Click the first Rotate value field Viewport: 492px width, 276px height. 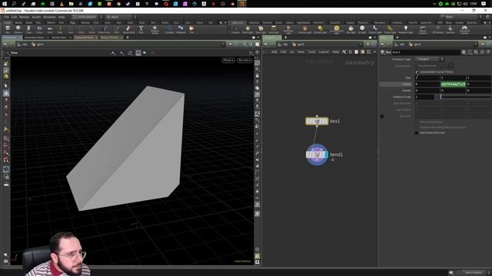pos(427,90)
